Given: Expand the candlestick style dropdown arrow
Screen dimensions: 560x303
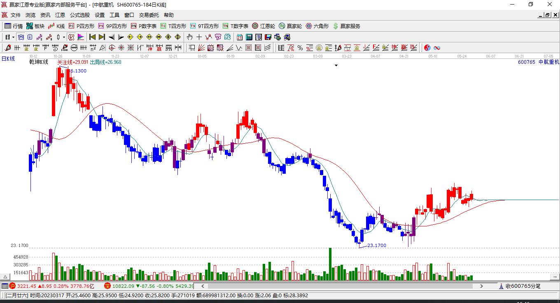Looking at the screenshot, I should [64, 37].
